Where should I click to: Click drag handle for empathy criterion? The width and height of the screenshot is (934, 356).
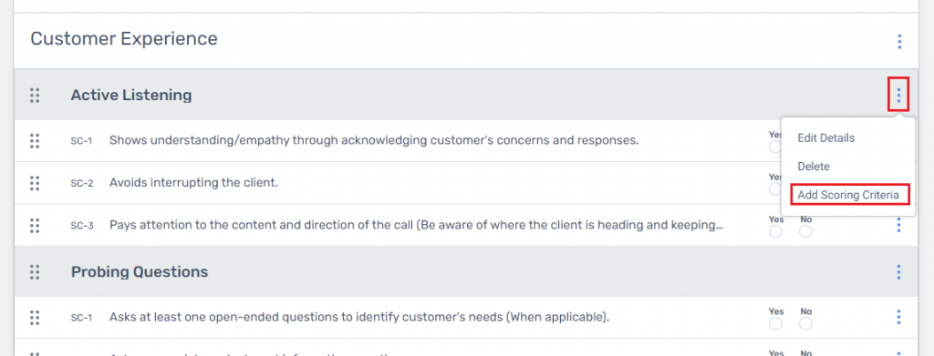pos(35,141)
